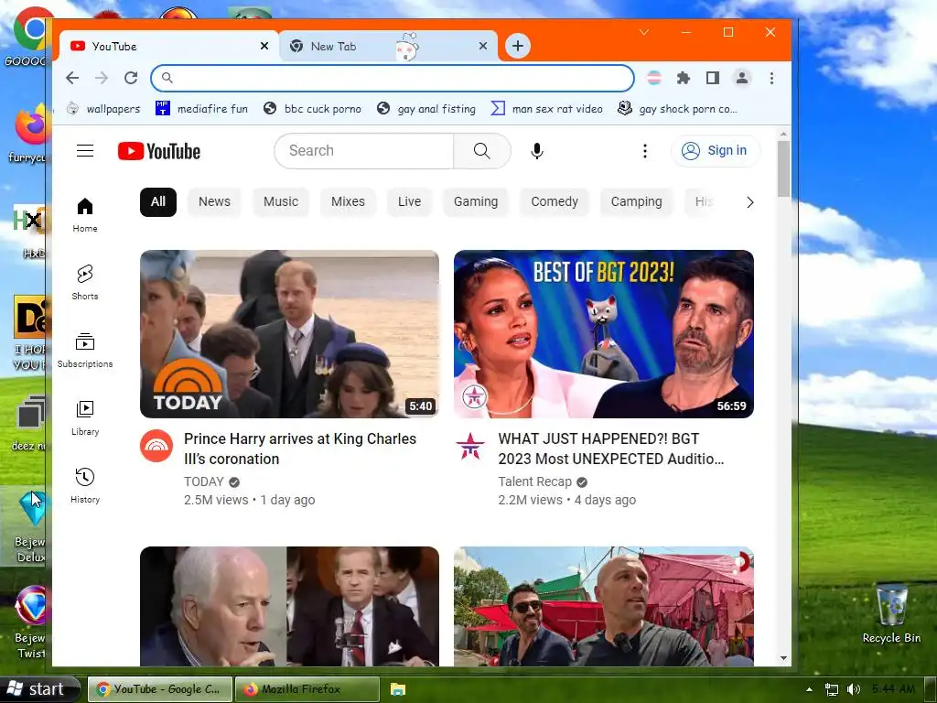Close the YouTube tab
This screenshot has width=937, height=703.
[264, 46]
